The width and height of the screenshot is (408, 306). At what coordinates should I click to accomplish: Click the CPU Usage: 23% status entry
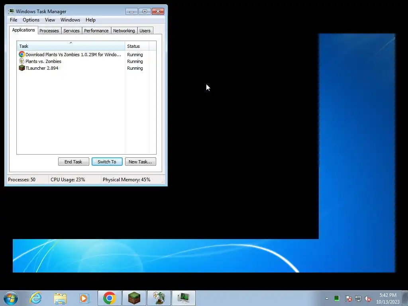(68, 180)
